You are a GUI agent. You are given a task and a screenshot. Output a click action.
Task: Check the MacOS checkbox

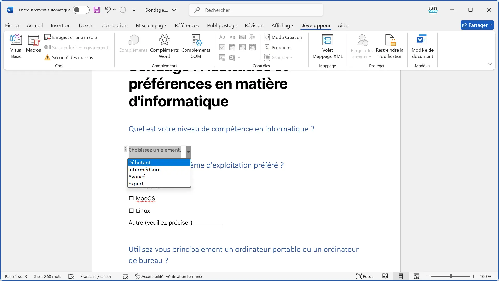coord(131,198)
